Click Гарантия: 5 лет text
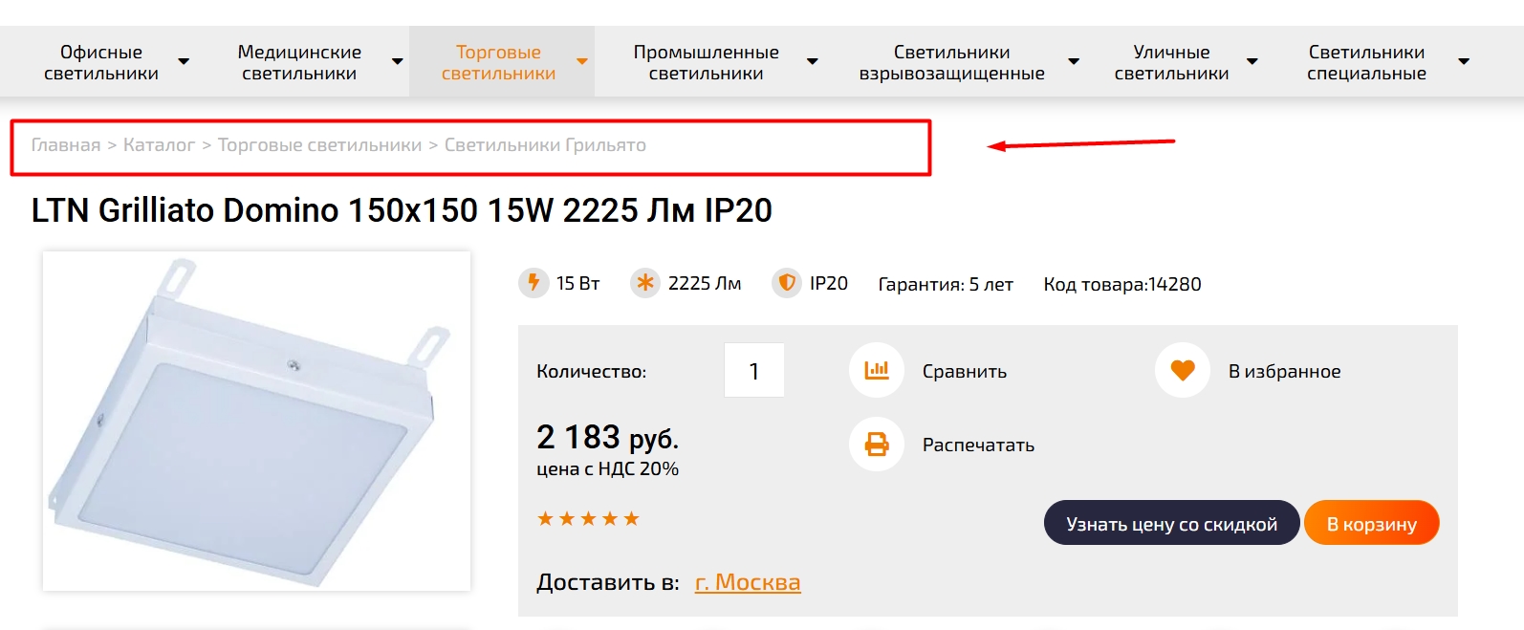Viewport: 1524px width, 630px height. click(x=946, y=285)
